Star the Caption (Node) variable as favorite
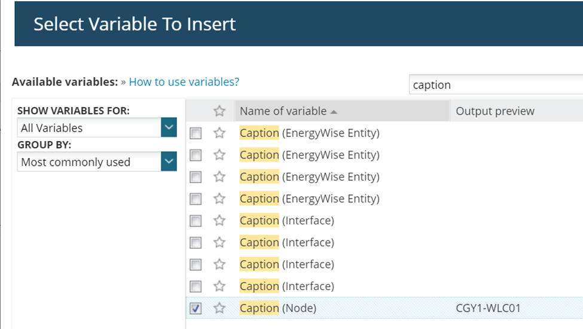 click(219, 308)
